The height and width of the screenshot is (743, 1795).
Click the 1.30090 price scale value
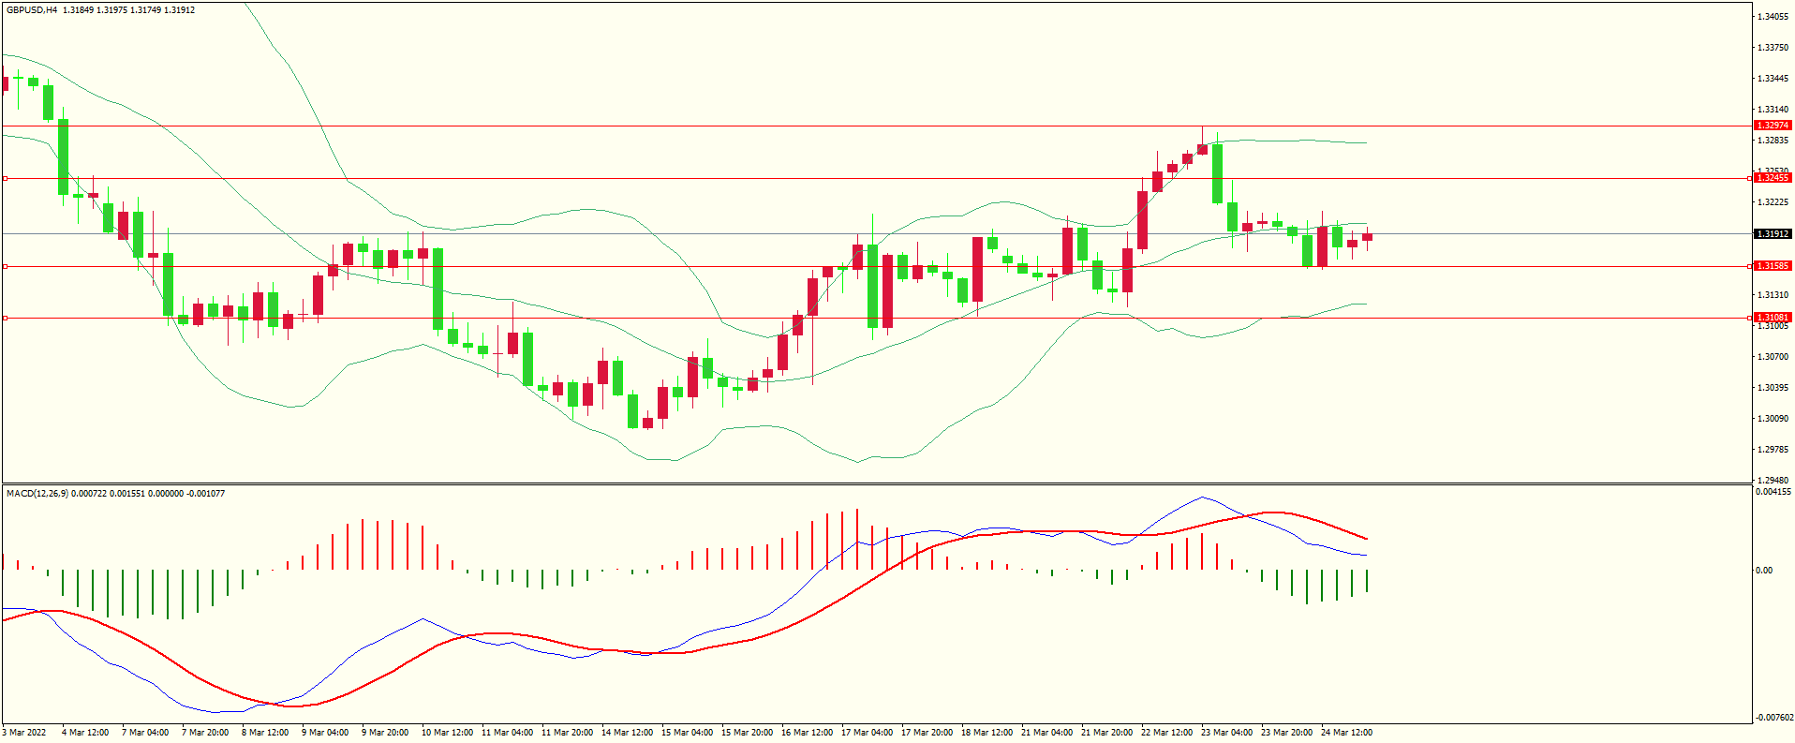(x=1773, y=419)
